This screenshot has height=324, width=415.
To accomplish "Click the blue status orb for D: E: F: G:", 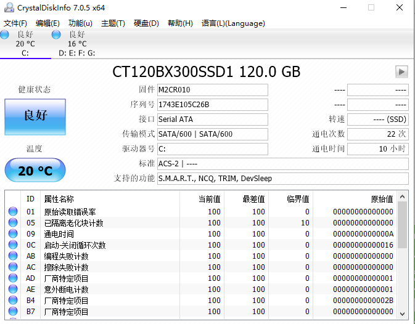I will (56, 34).
